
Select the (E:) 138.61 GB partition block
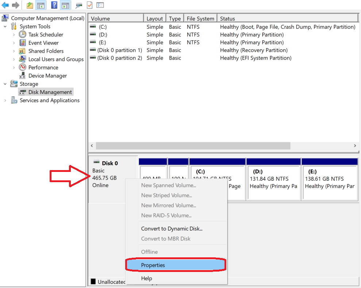330,179
